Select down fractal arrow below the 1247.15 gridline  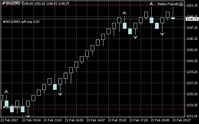pos(162,34)
